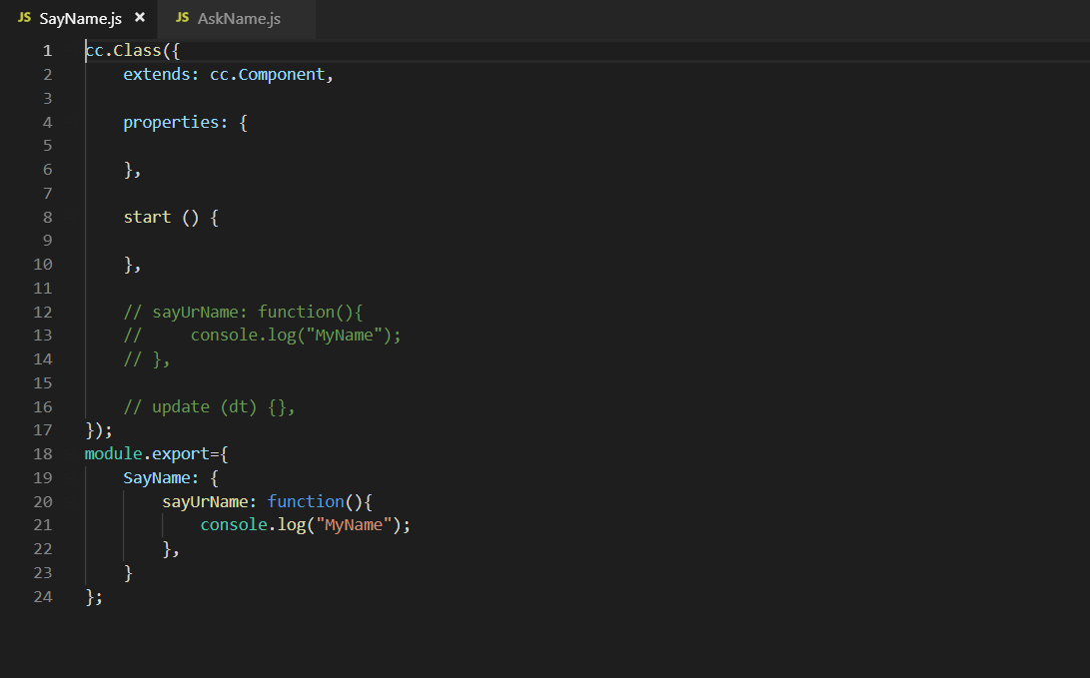Click the SayName key on line 19
Screen dimensions: 1090x678
157,477
